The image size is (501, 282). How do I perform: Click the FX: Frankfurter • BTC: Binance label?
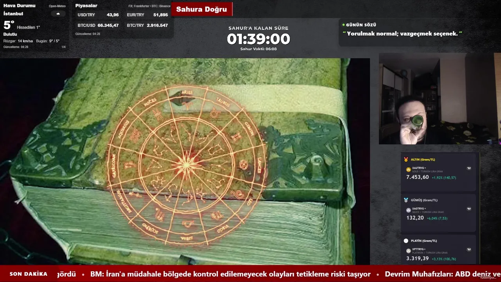150,6
